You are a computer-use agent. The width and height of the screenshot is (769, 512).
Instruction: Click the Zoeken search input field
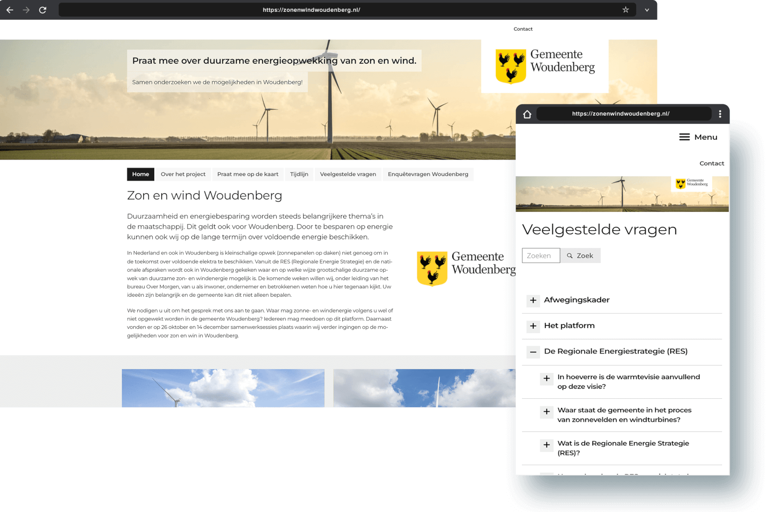tap(541, 256)
